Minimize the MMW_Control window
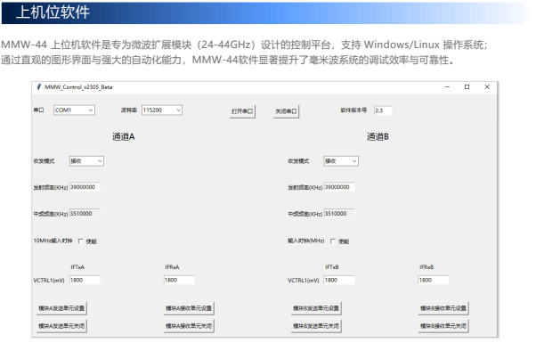The image size is (536, 351). (x=447, y=87)
